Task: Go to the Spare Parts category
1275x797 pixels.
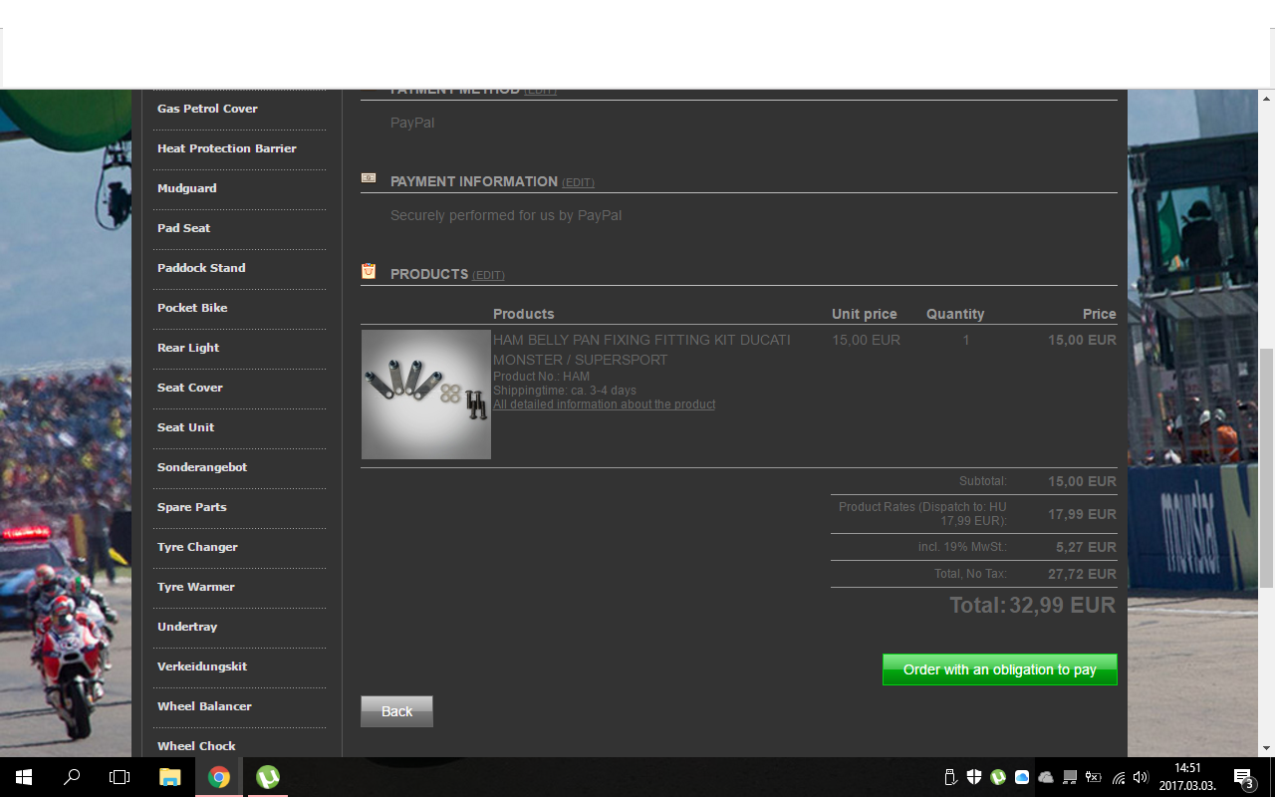Action: point(191,507)
